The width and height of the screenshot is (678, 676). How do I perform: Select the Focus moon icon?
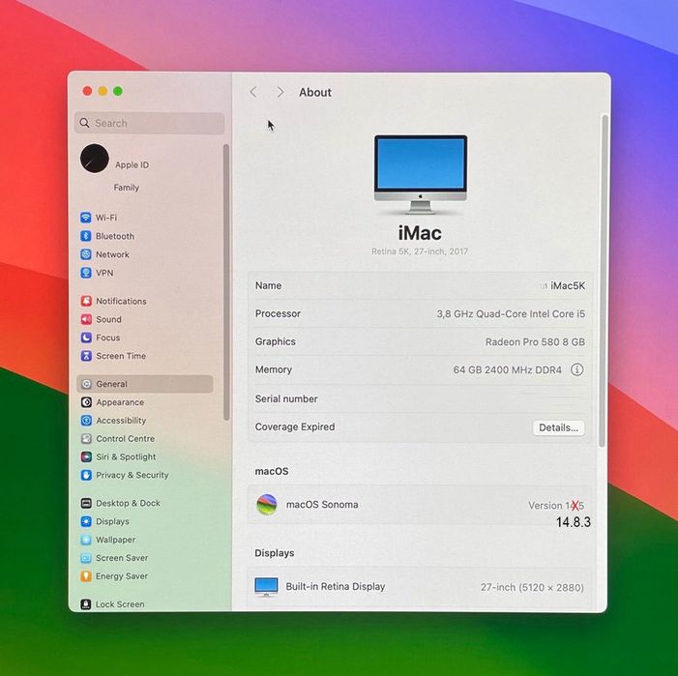[x=86, y=338]
